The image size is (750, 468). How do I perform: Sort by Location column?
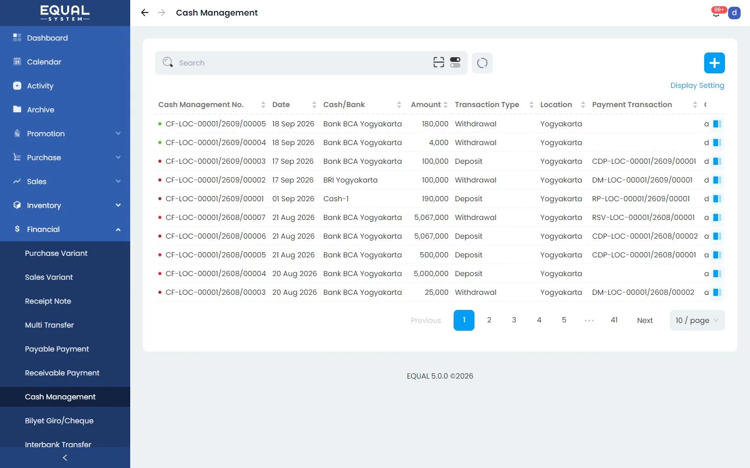tap(583, 105)
